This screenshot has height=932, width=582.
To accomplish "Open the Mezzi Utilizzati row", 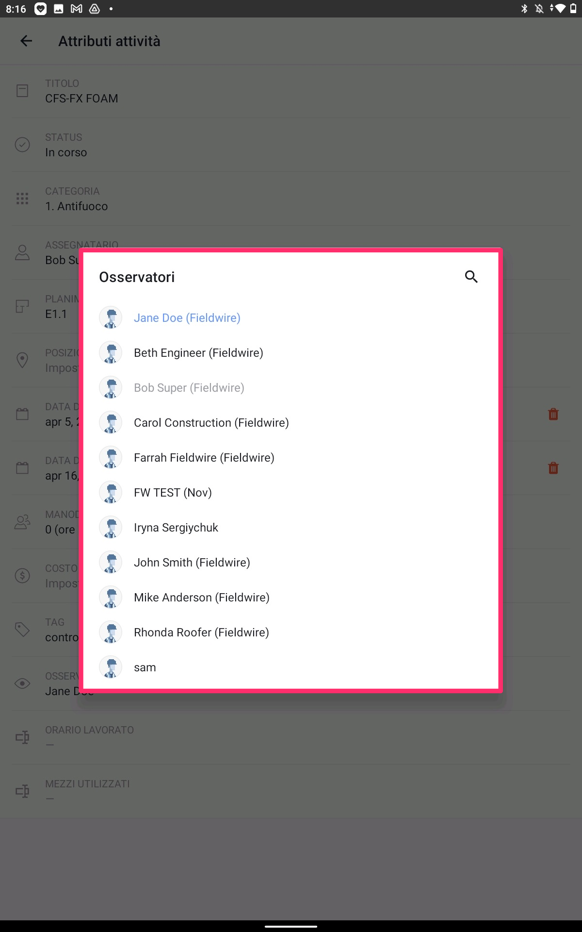I will [291, 792].
